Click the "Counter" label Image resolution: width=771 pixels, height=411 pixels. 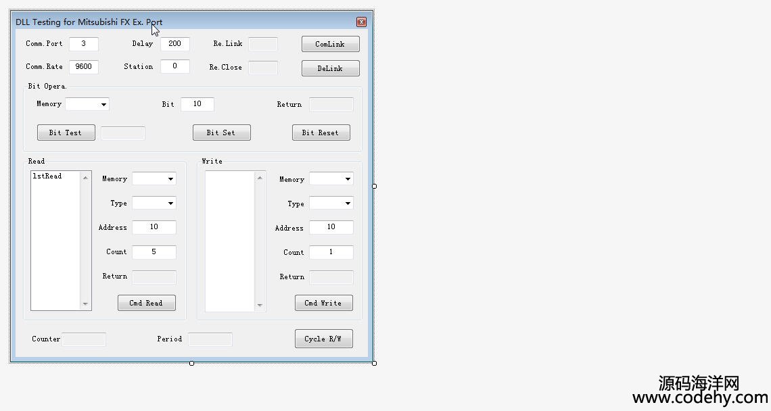pos(46,339)
